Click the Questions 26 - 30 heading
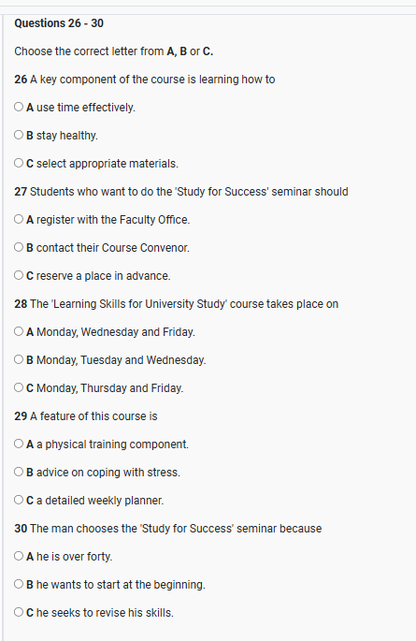The height and width of the screenshot is (641, 416). (x=59, y=23)
